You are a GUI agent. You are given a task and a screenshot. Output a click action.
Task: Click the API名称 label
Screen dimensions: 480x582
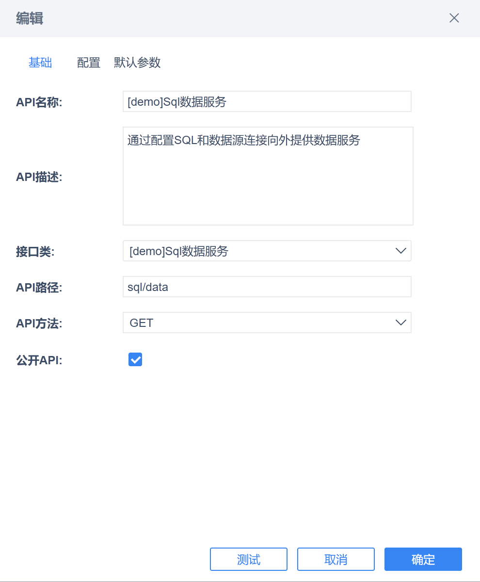pyautogui.click(x=39, y=102)
